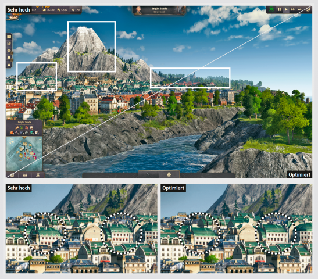This screenshot has width=318, height=279.
Task: Click the island minimap
Action: [24, 153]
